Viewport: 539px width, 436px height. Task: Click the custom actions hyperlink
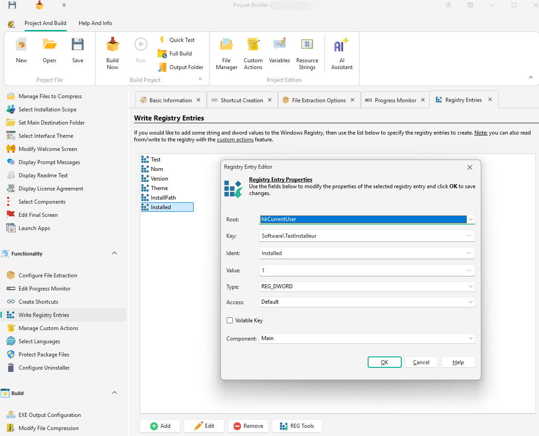coord(235,140)
